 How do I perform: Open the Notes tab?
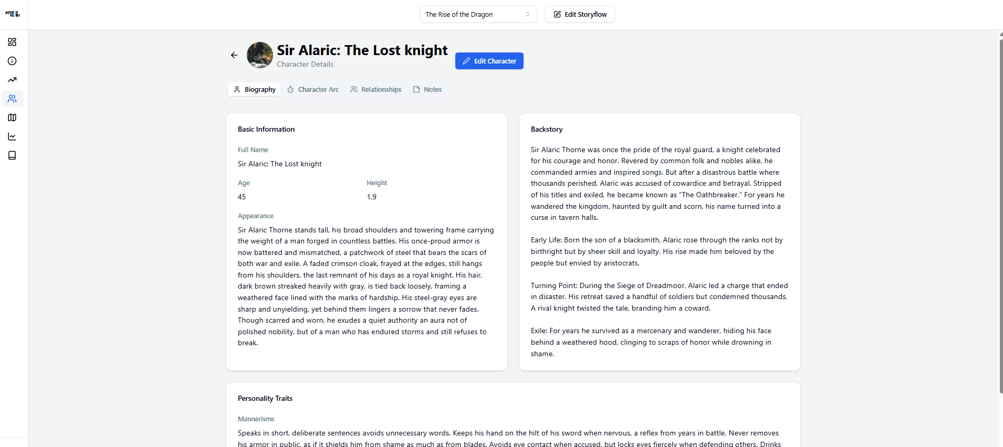click(x=427, y=89)
